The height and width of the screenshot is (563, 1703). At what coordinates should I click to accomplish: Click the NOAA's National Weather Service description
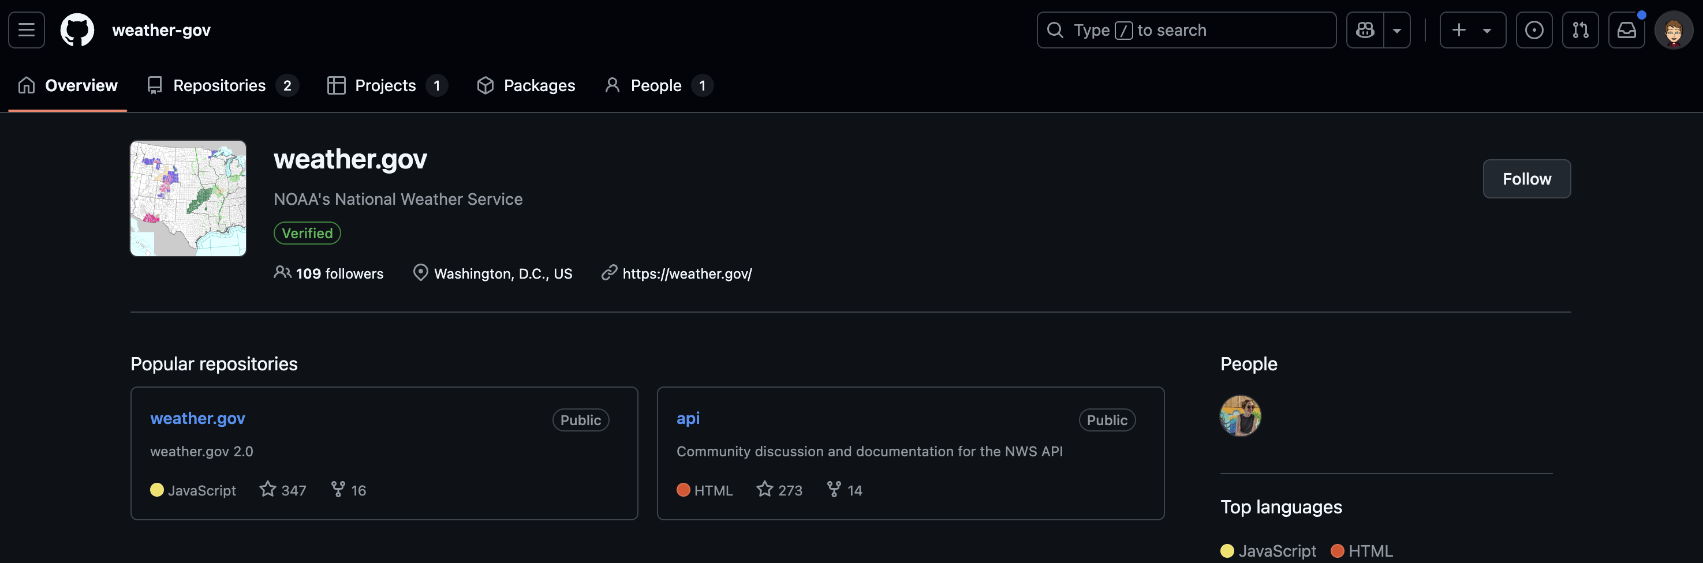398,199
